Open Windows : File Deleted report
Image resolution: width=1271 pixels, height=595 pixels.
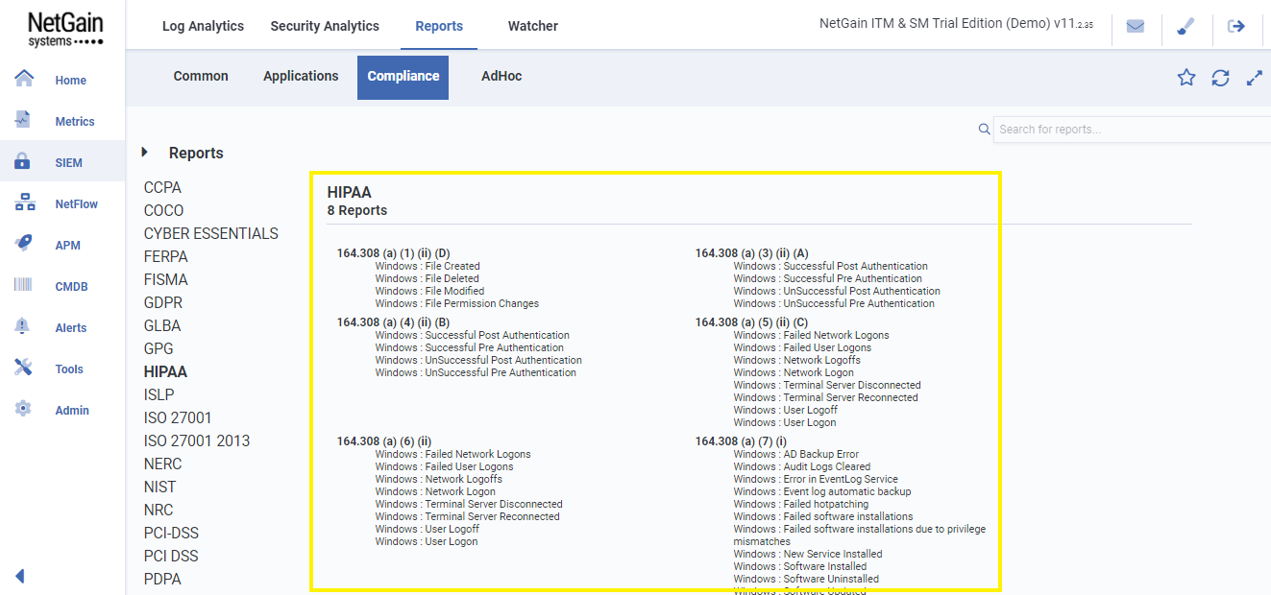(427, 278)
